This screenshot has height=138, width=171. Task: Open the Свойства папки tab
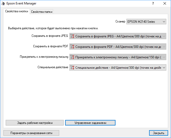pos(42,12)
